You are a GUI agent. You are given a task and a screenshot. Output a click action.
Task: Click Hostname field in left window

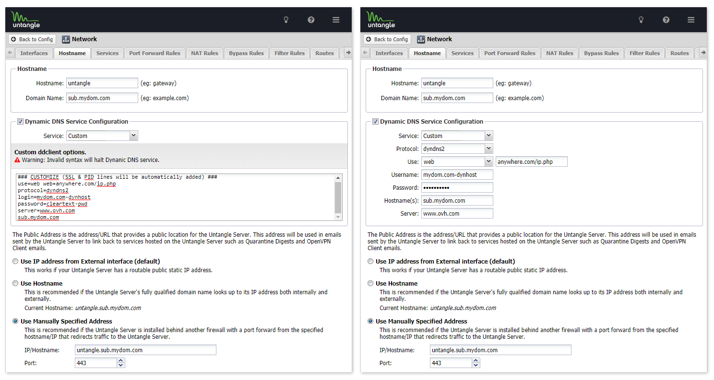coord(102,83)
